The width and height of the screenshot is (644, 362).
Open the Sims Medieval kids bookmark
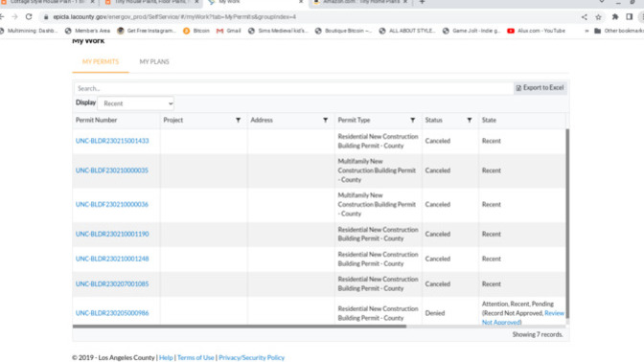(278, 31)
